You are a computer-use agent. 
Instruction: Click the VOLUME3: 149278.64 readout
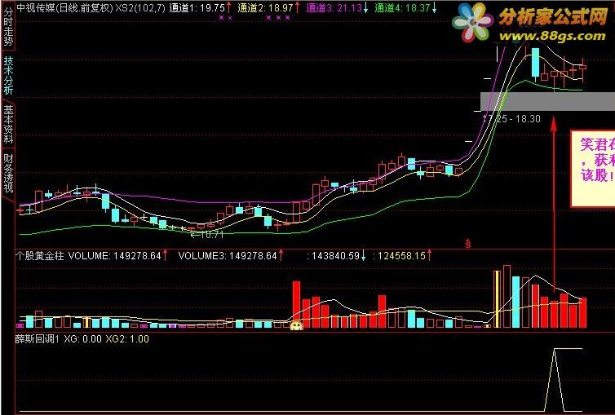point(228,256)
